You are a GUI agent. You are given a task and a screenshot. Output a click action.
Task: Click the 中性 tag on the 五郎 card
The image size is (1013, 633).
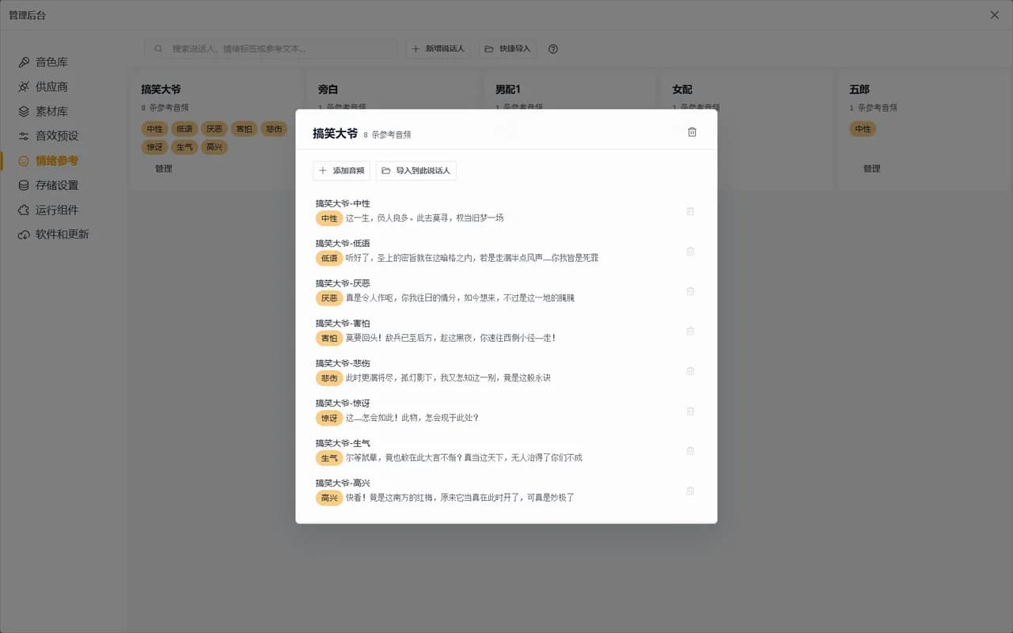tap(863, 129)
